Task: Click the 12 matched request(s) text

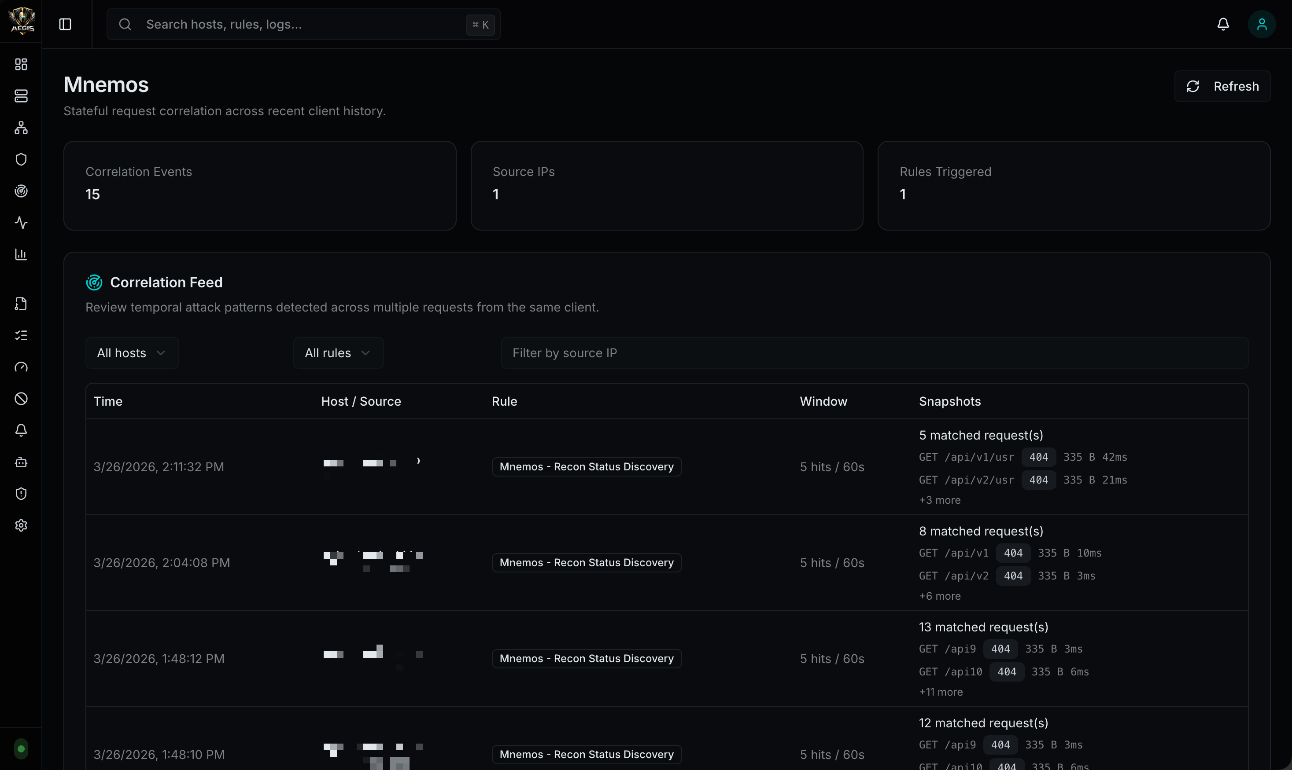Action: tap(984, 723)
